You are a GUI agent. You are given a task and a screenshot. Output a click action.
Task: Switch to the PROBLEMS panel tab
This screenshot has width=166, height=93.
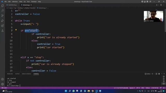click(x=10, y=74)
